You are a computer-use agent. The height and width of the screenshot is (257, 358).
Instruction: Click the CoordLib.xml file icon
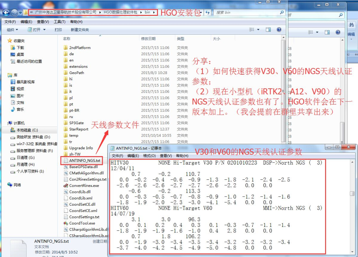click(x=66, y=198)
